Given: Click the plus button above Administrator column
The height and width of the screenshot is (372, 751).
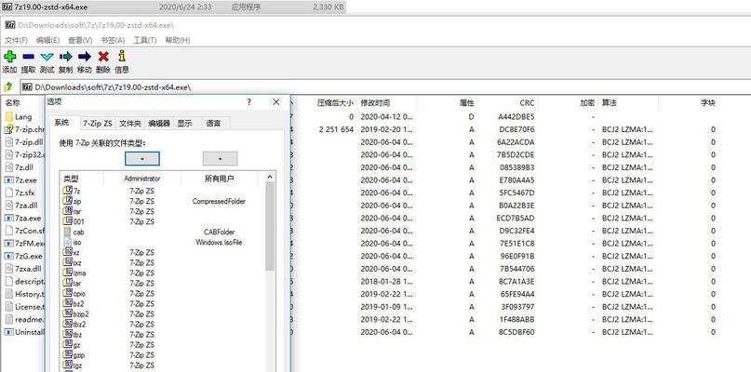Looking at the screenshot, I should [142, 158].
